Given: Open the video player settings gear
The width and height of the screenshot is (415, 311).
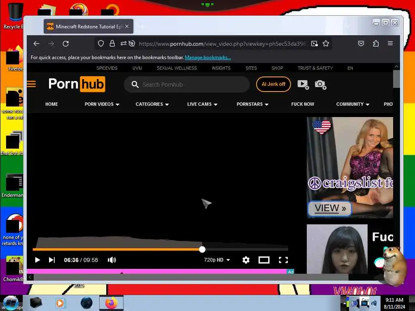Looking at the screenshot, I should click(x=246, y=260).
